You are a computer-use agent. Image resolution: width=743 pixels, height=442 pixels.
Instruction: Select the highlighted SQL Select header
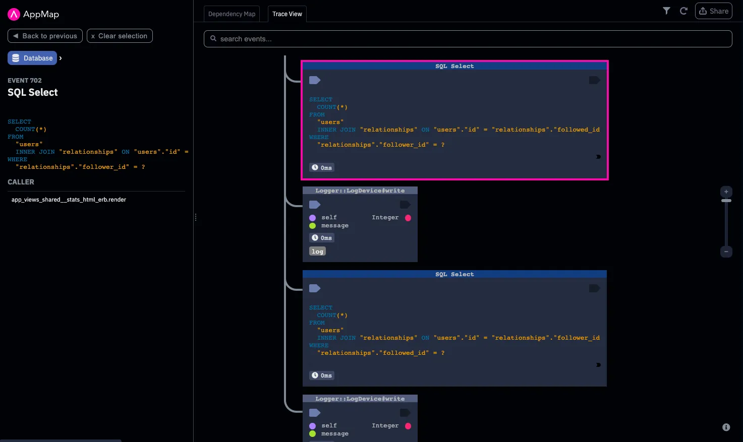coord(454,66)
